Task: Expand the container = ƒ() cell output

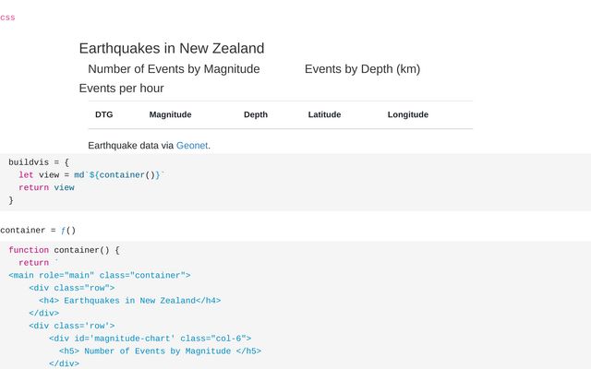Action: 38,230
